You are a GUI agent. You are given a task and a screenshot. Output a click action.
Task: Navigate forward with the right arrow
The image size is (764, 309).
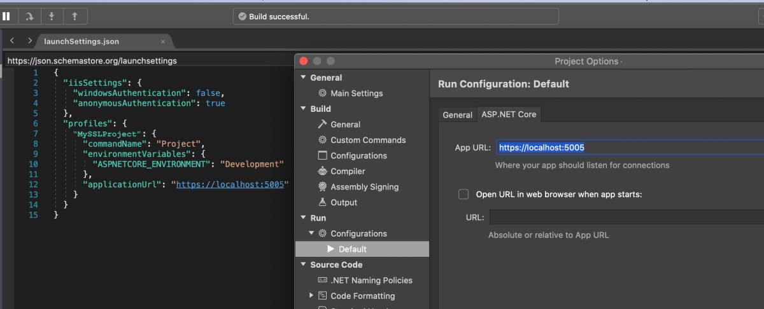tap(29, 41)
